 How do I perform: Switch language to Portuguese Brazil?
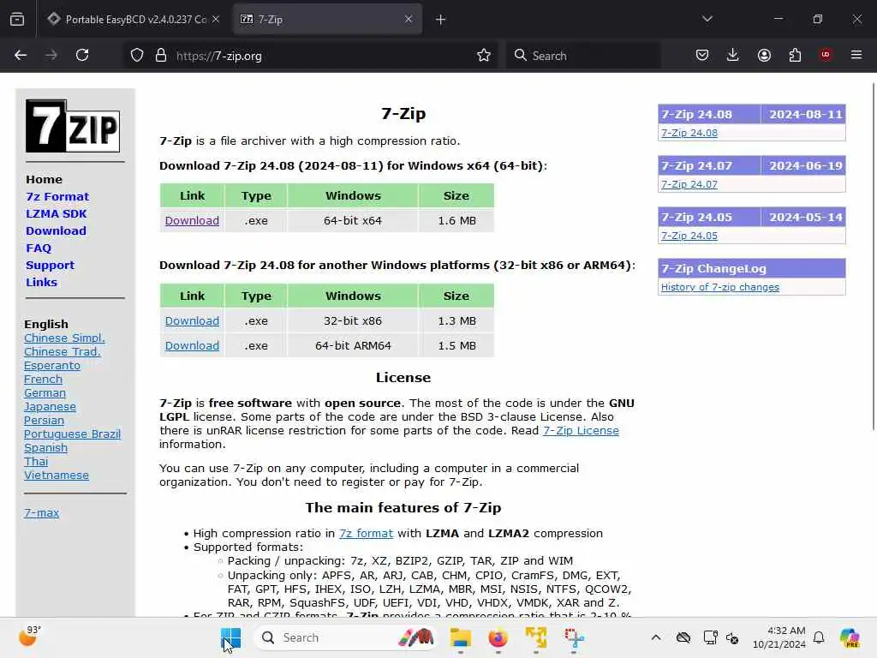pos(72,434)
